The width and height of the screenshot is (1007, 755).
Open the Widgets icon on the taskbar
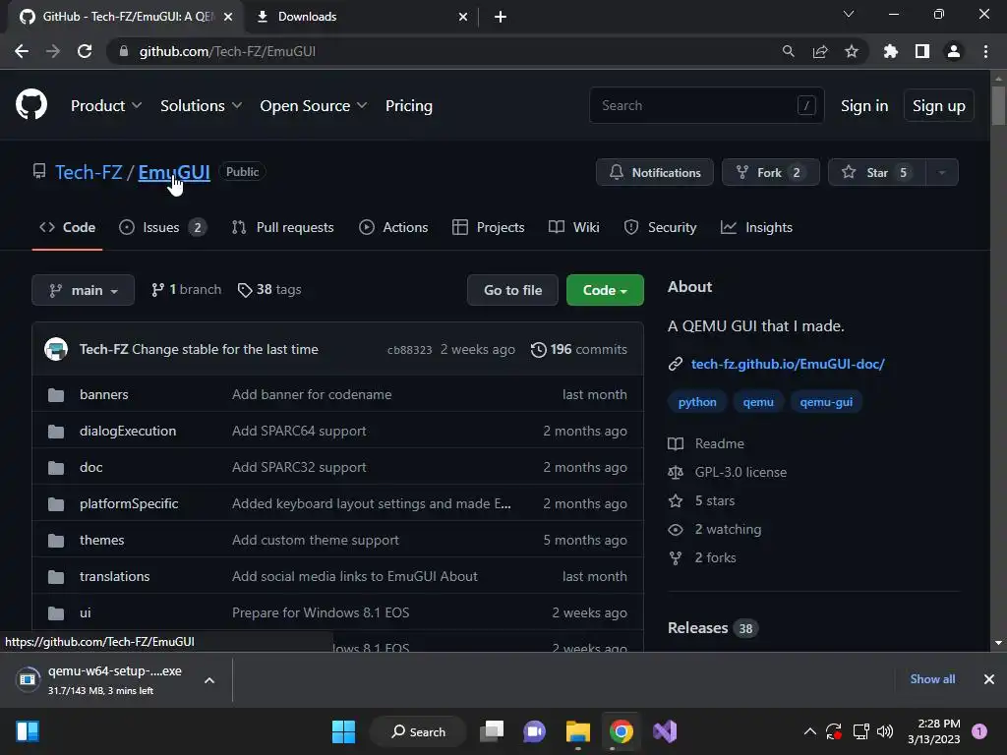click(x=28, y=731)
